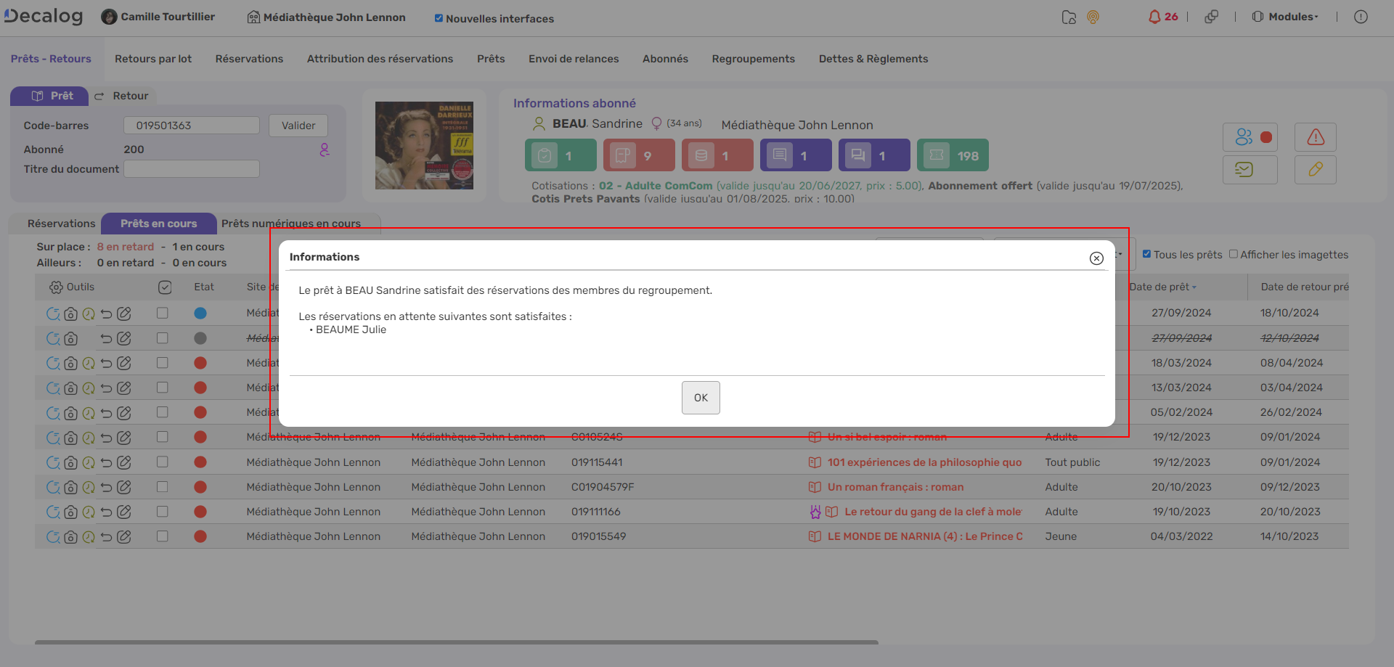Viewport: 1394px width, 667px height.
Task: Toggle the Nouvelles interfaces checkbox
Action: point(439,18)
